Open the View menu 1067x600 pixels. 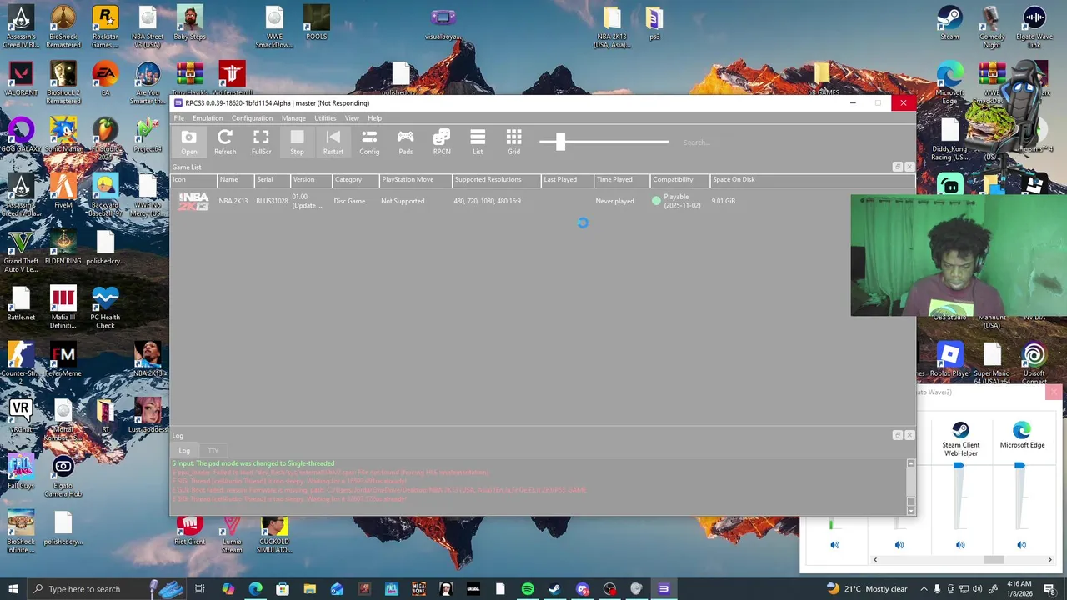click(x=352, y=118)
